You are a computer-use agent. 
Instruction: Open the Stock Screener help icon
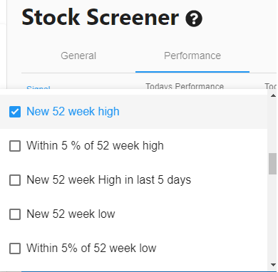(194, 19)
